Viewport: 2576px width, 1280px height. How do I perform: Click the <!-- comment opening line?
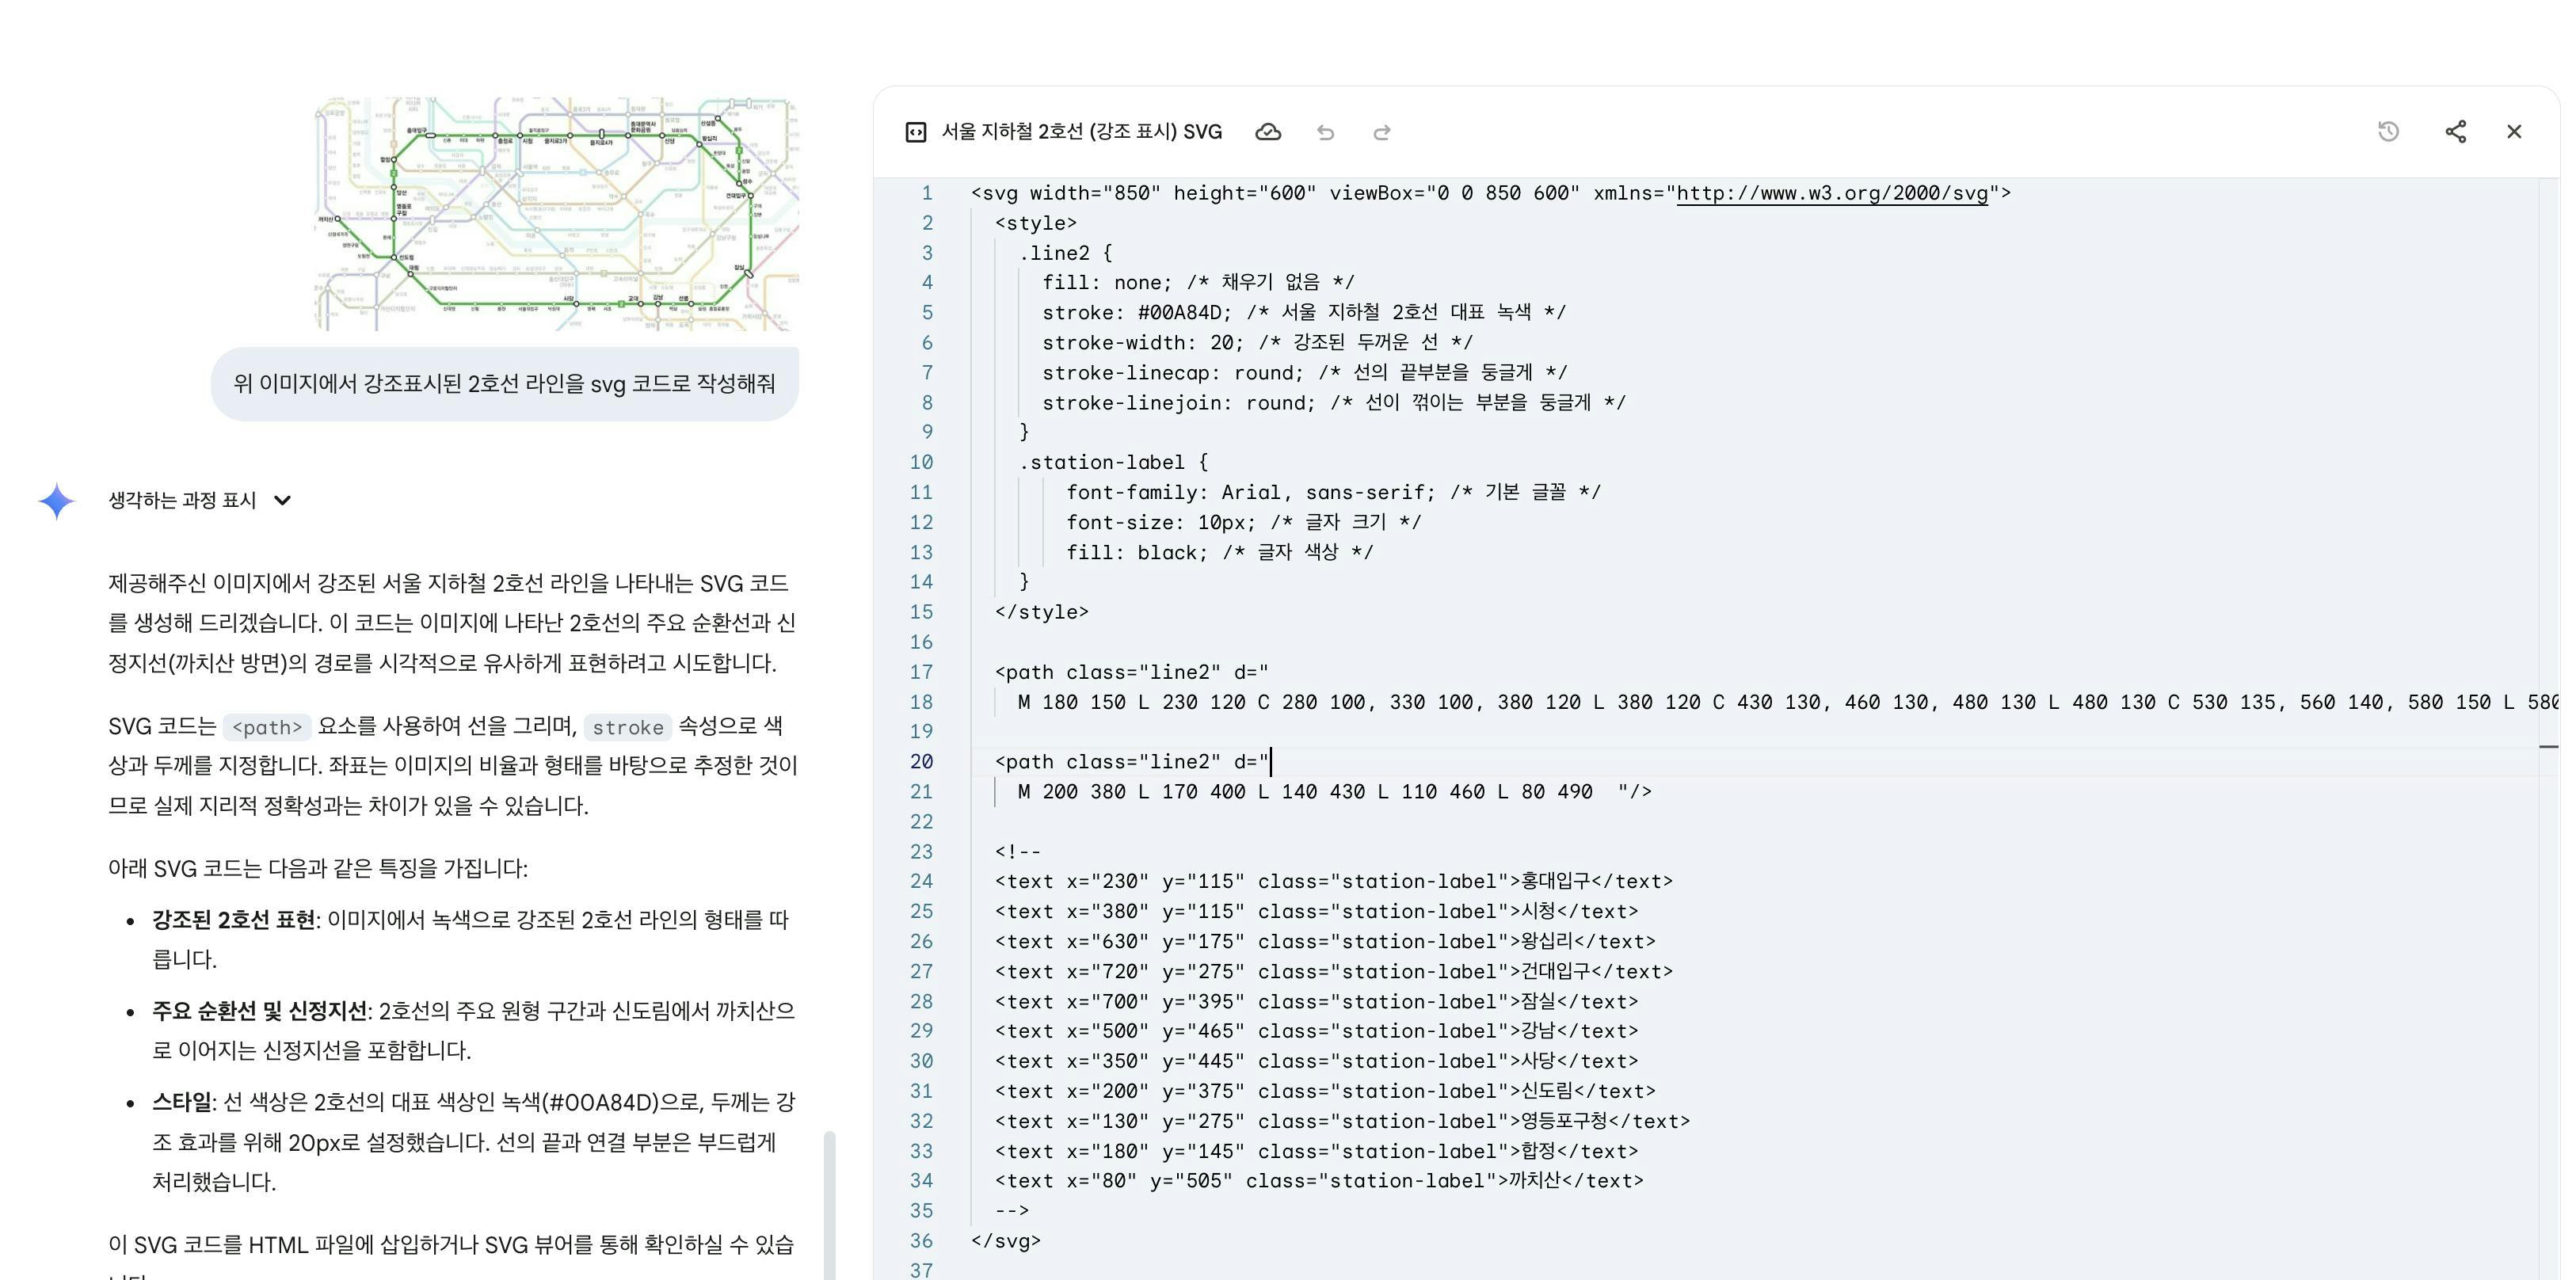(1018, 852)
